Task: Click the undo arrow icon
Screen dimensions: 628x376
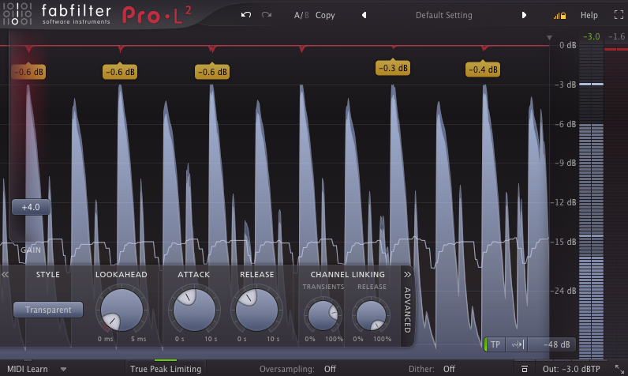Action: [x=247, y=15]
